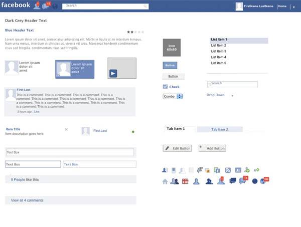This screenshot has height=227, width=301.
Task: Open the Combo box stepper
Action: 180,96
